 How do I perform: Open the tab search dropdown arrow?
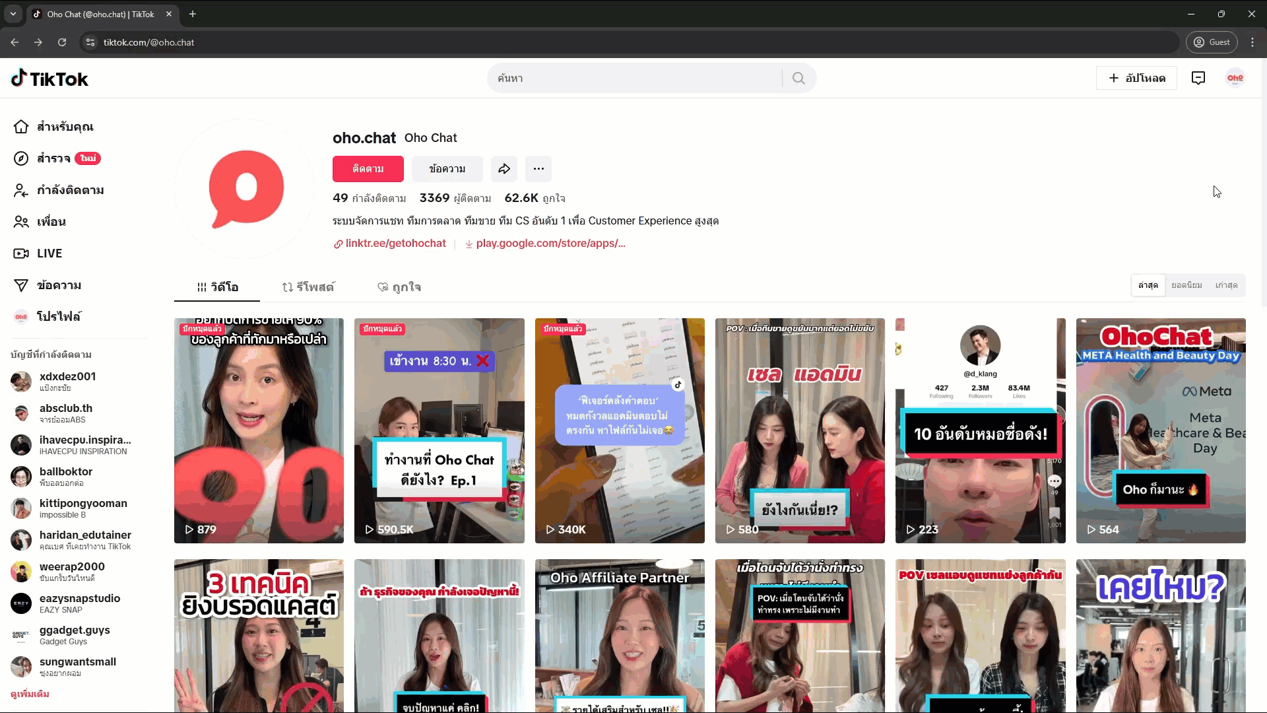13,14
